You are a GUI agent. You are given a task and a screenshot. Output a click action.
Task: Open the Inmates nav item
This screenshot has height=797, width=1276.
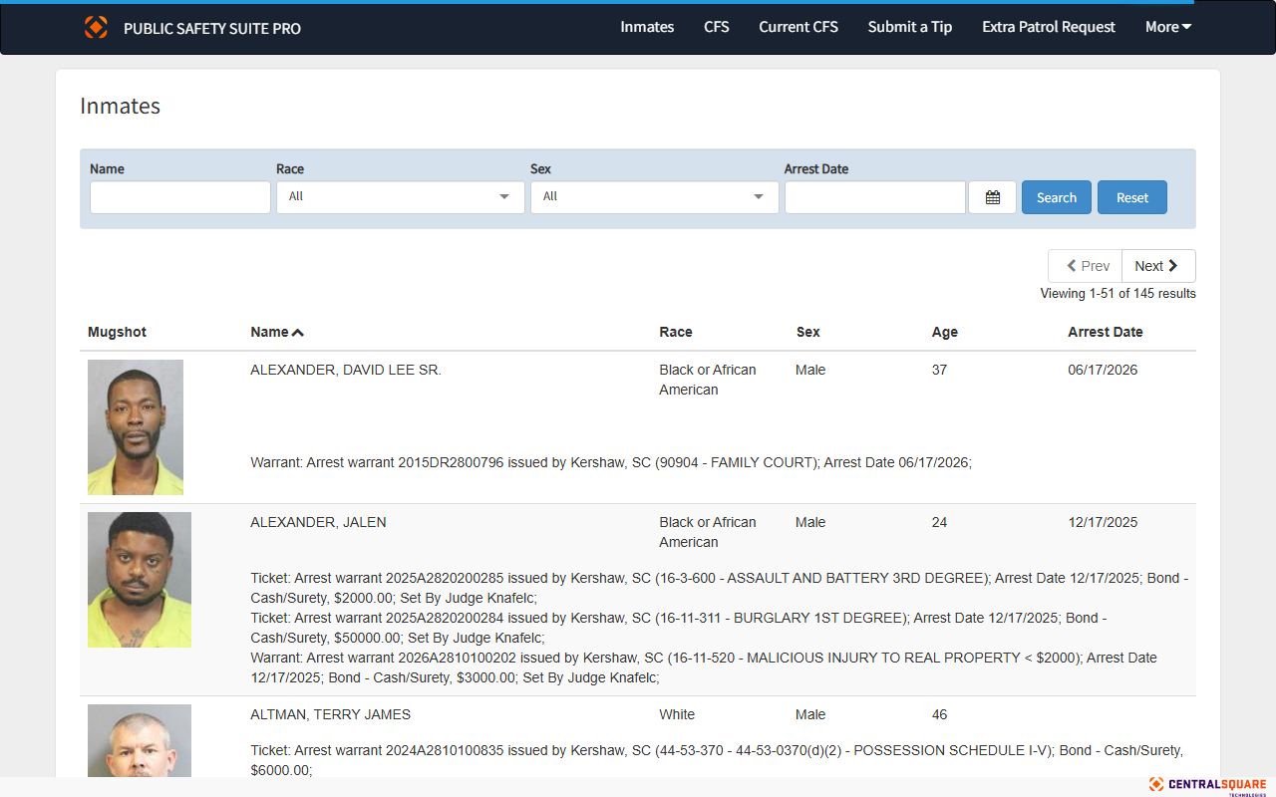(647, 27)
